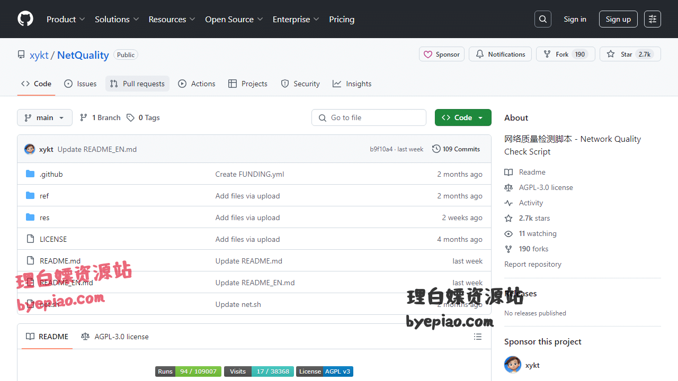Open the appearance settings icon in header

coord(653,19)
